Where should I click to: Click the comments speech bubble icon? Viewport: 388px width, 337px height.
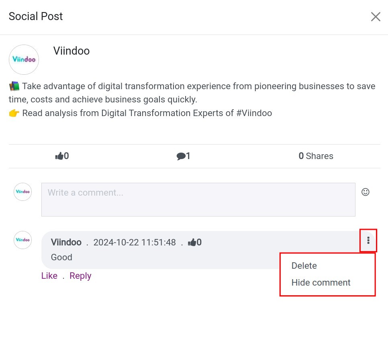tap(181, 156)
